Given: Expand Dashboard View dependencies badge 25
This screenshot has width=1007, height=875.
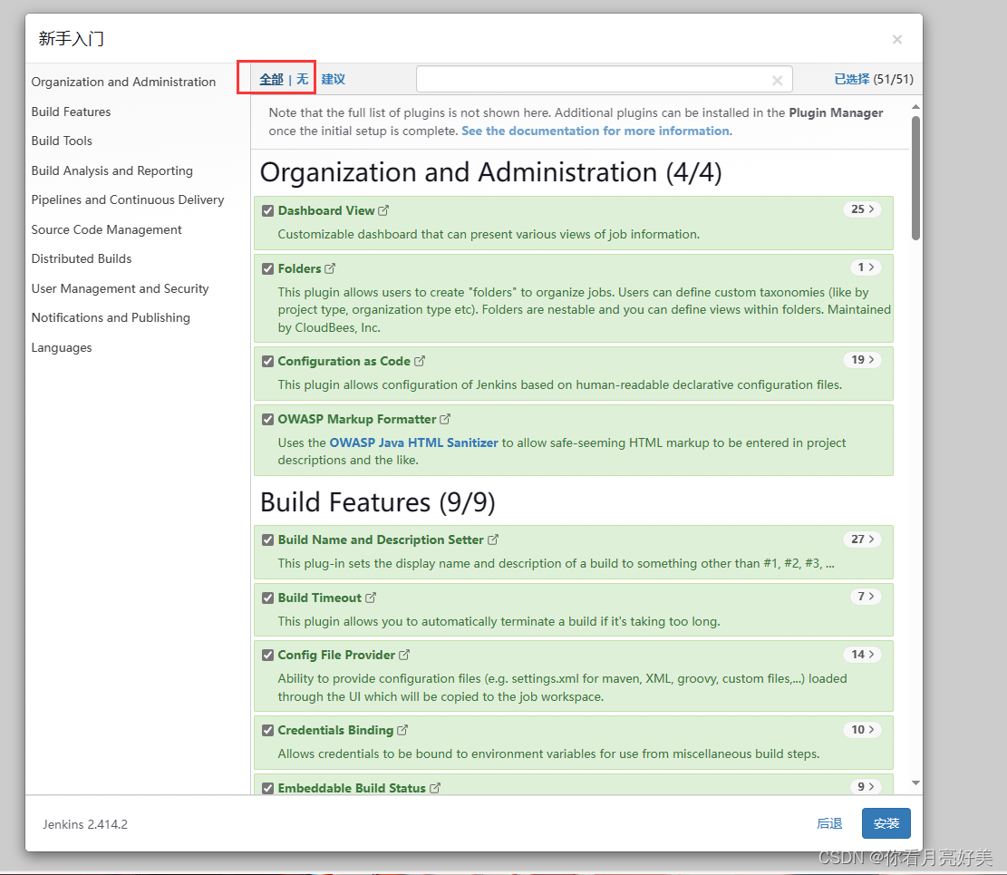Looking at the screenshot, I should coord(863,209).
